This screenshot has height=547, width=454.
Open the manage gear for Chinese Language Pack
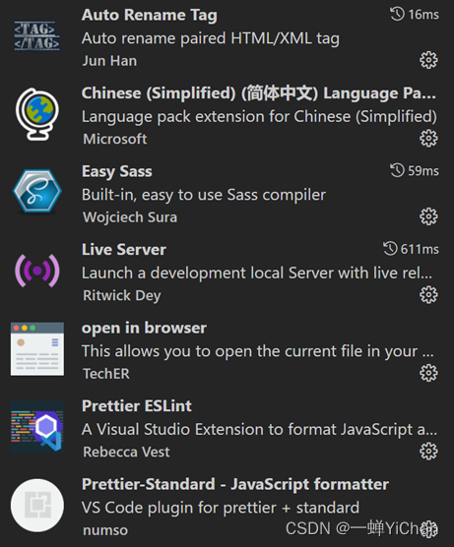pyautogui.click(x=428, y=139)
